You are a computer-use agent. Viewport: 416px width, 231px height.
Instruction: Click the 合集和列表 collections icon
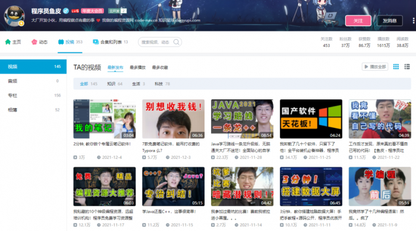tap(96, 42)
